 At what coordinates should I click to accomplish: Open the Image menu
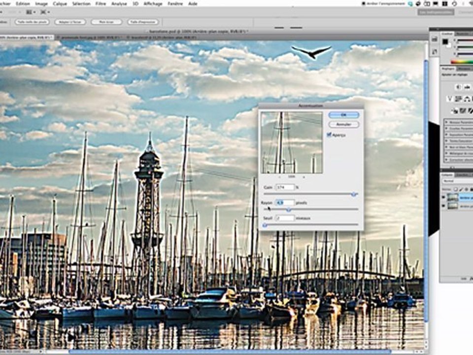tap(41, 4)
